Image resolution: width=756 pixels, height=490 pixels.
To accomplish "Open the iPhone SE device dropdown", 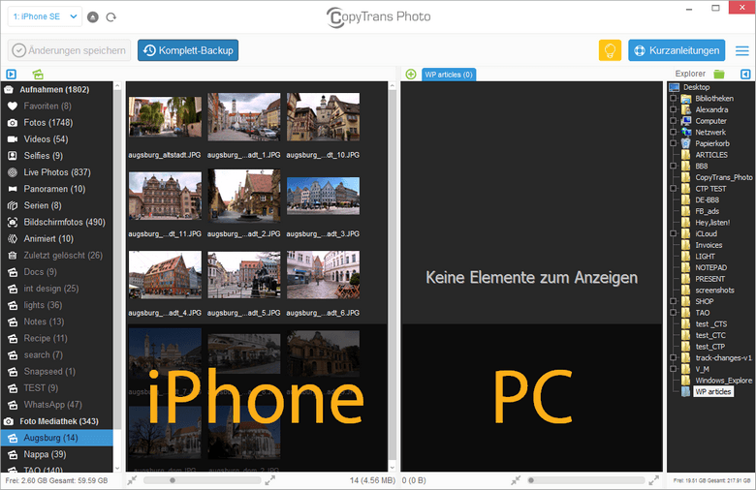I will [45, 16].
